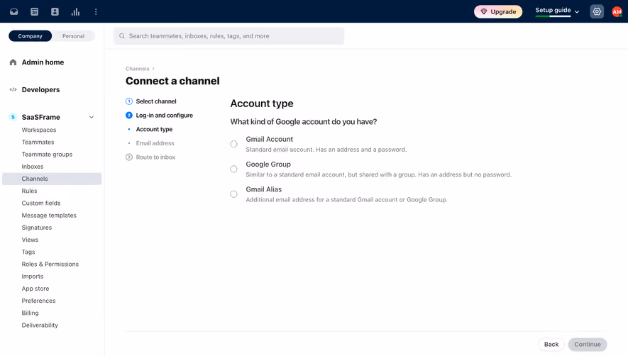
Task: Open Rules in sidebar
Action: point(29,191)
